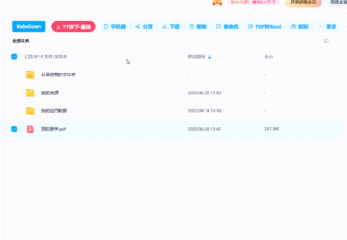Click the 重命名 rename icon
347x240 pixels.
pyautogui.click(x=219, y=27)
